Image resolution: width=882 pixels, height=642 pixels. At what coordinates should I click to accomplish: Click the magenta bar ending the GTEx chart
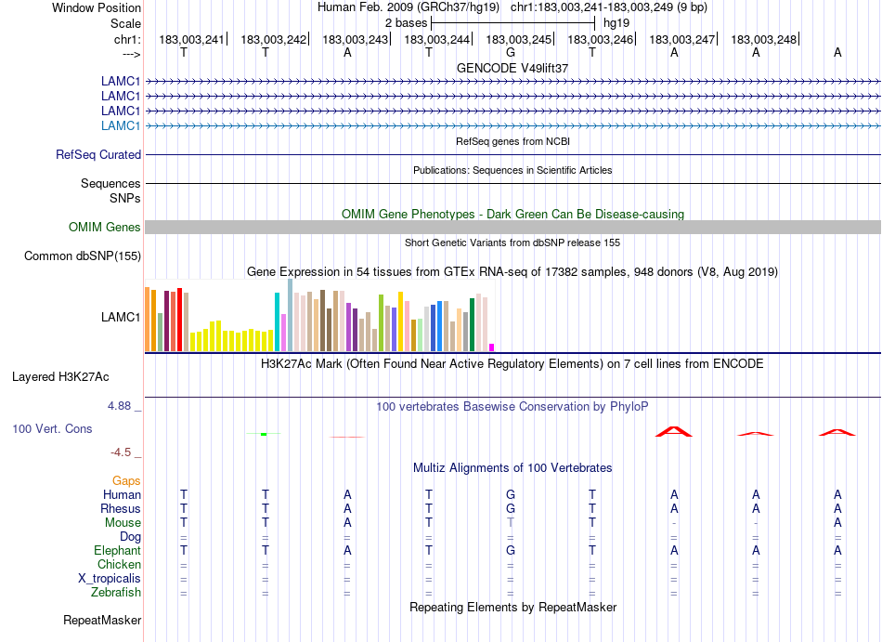click(492, 347)
